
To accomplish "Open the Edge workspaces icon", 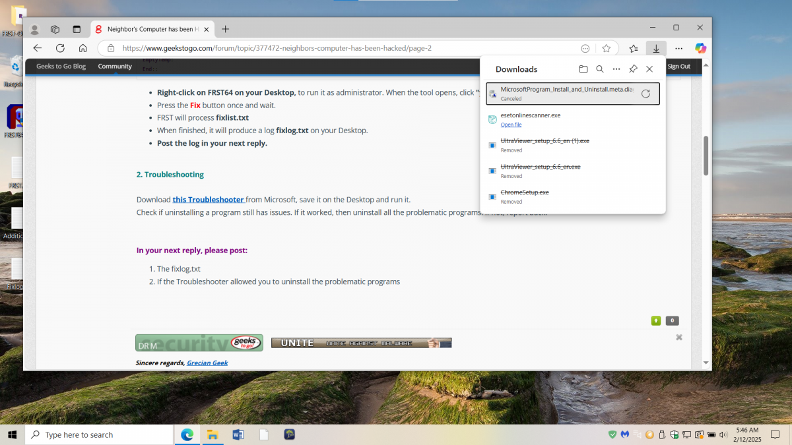I will 55,29.
